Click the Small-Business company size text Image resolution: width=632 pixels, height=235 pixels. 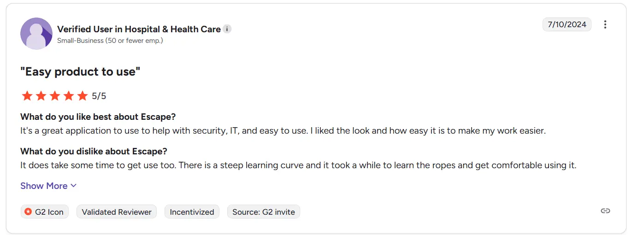[110, 41]
